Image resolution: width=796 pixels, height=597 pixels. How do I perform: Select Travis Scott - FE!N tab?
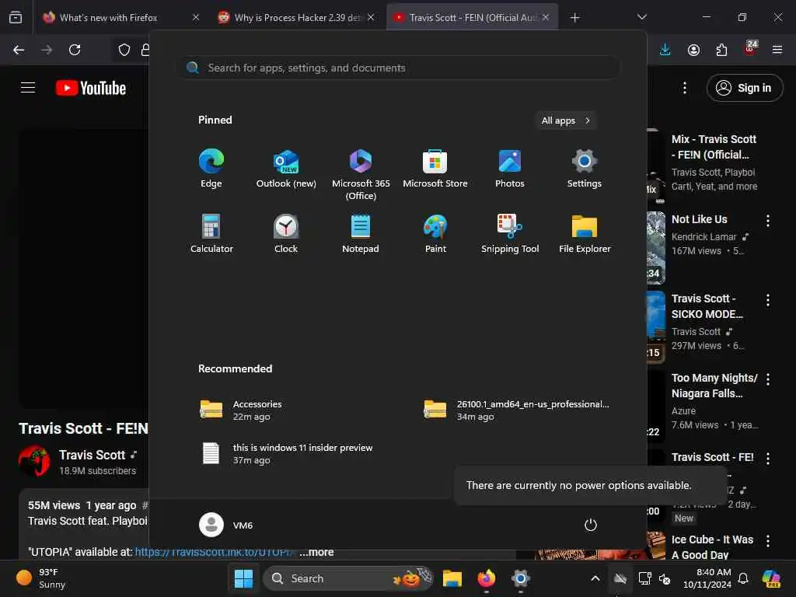472,18
